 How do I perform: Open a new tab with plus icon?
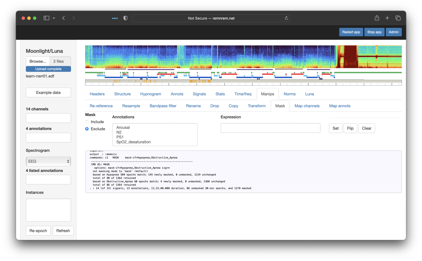click(x=387, y=18)
